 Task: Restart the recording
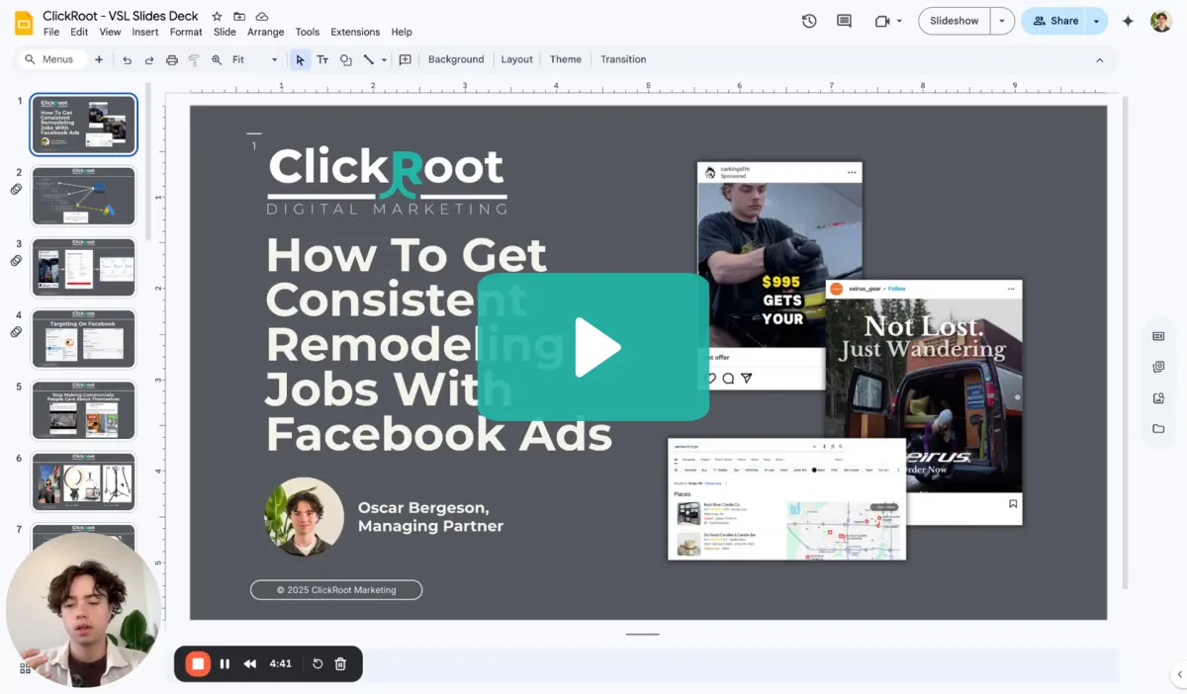318,663
